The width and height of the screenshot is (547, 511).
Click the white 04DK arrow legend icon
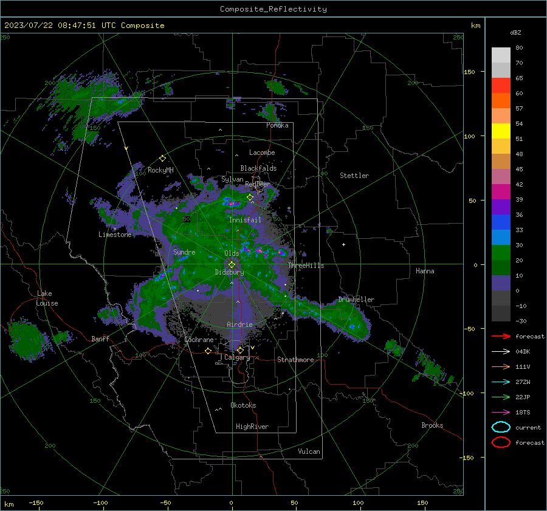pos(501,352)
